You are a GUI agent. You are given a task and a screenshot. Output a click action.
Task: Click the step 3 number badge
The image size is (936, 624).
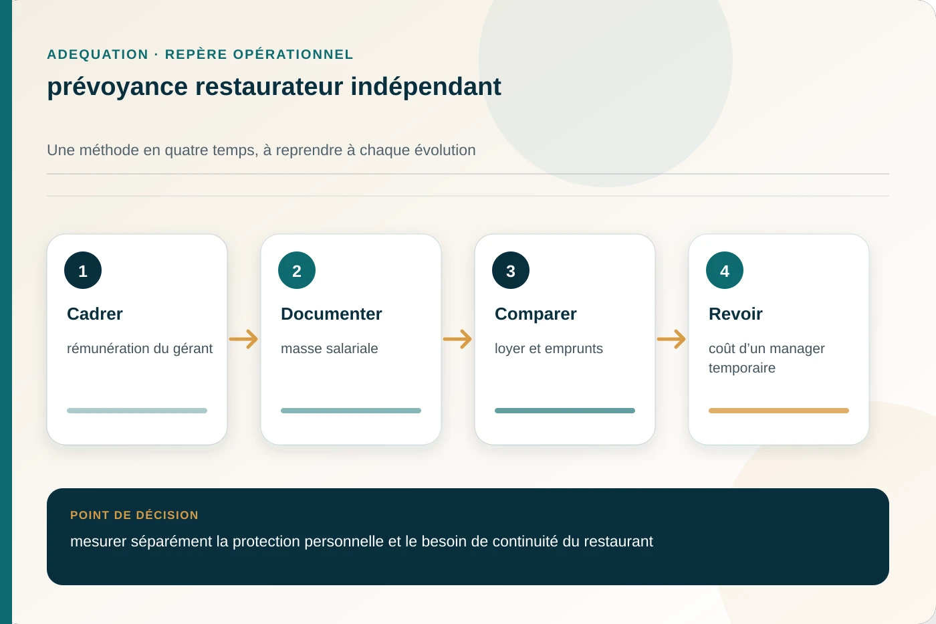click(x=511, y=270)
